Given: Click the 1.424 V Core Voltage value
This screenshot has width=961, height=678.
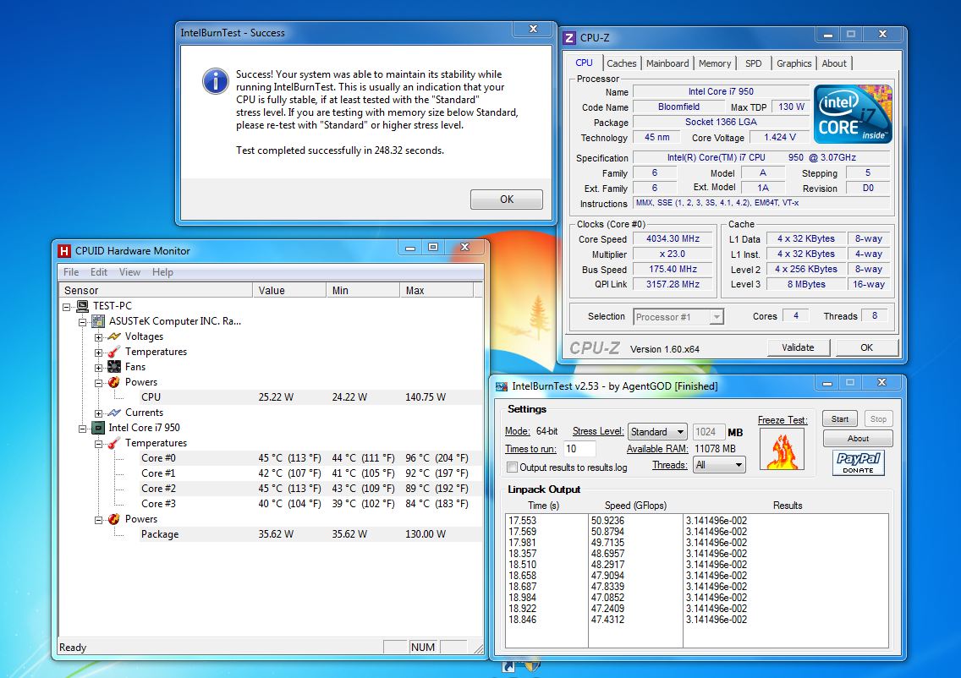Looking at the screenshot, I should [x=780, y=137].
